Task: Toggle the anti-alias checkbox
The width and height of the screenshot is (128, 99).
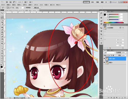Action: pyautogui.click(x=25, y=8)
